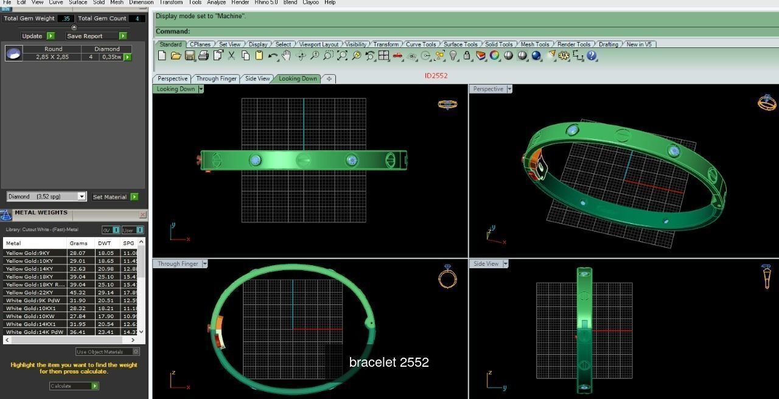
Task: Click the red car icon
Action: pyautogui.click(x=397, y=55)
